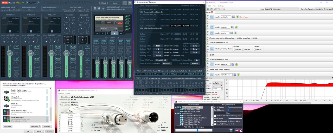Open the View menu in Equalizer APO
Viewport: 333px width, 133px height.
coord(214,6)
